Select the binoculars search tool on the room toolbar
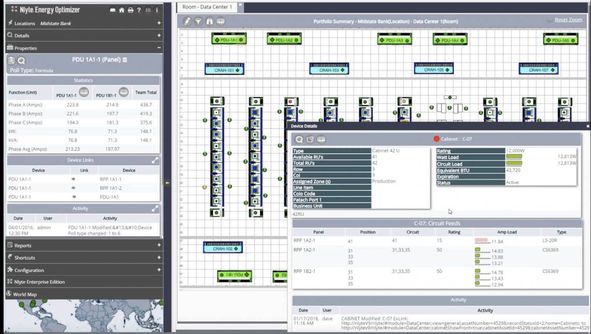The height and width of the screenshot is (334, 591). click(209, 22)
